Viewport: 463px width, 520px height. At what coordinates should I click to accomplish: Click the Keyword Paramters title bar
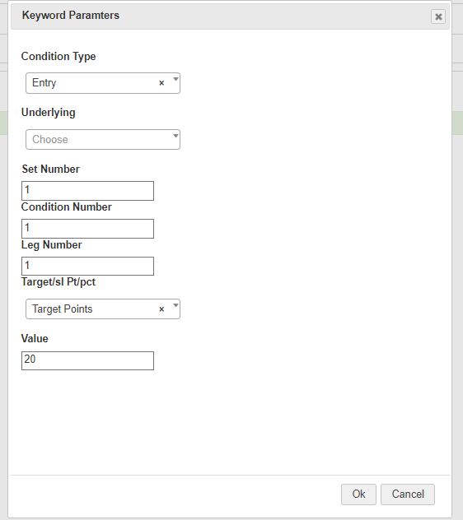pyautogui.click(x=230, y=16)
